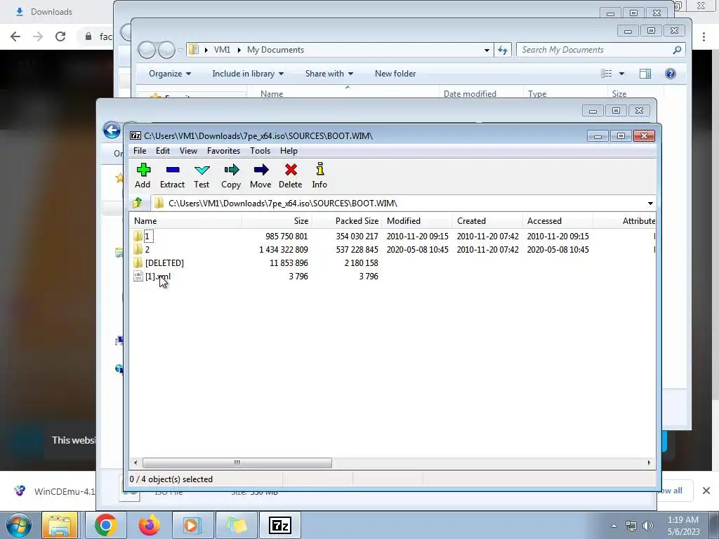Open Organize dropdown in My Documents window
Screen dimensions: 719x539
(170, 73)
